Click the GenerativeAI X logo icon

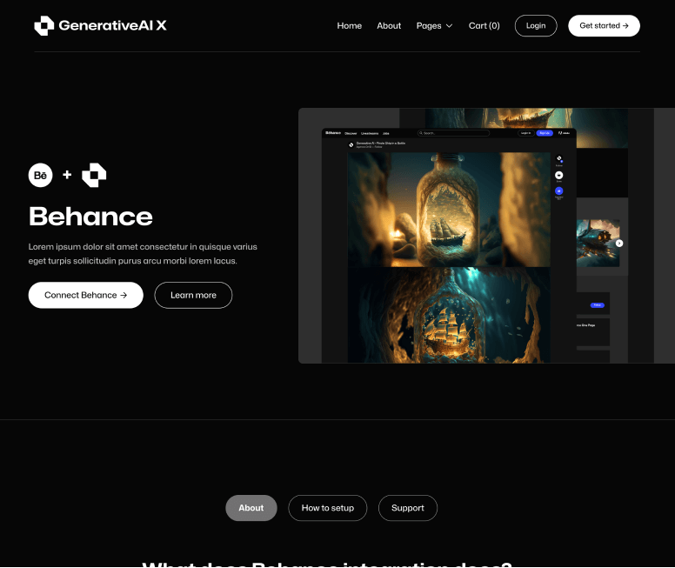click(43, 26)
